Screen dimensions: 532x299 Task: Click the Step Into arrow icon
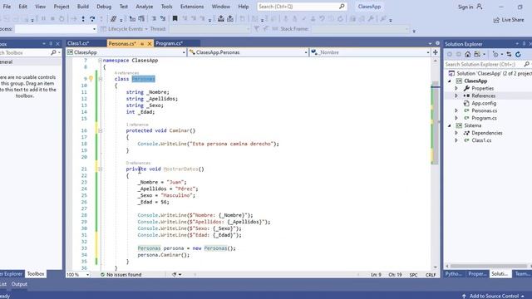pos(83,19)
